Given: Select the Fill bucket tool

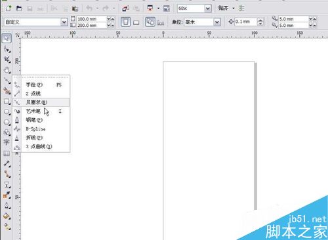Looking at the screenshot, I should (x=7, y=216).
